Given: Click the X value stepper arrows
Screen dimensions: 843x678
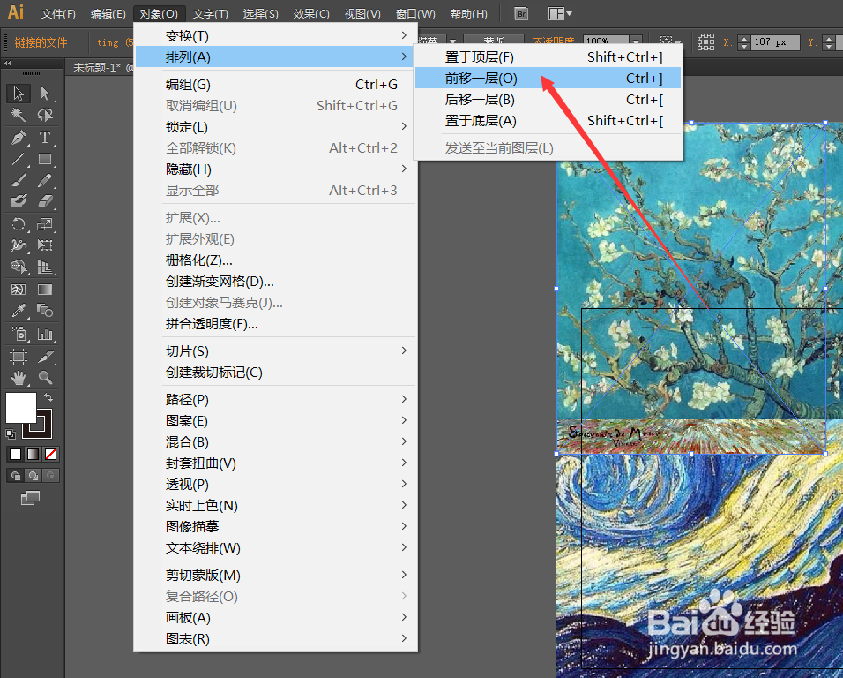Looking at the screenshot, I should point(743,42).
